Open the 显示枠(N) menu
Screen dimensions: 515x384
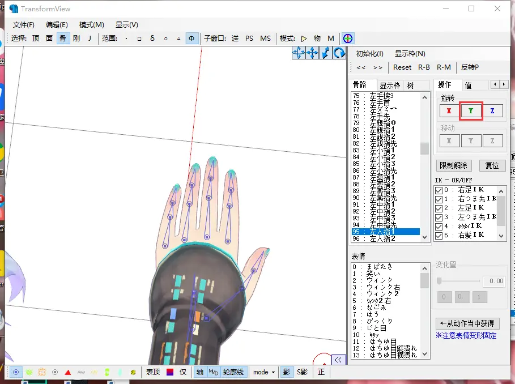[410, 53]
